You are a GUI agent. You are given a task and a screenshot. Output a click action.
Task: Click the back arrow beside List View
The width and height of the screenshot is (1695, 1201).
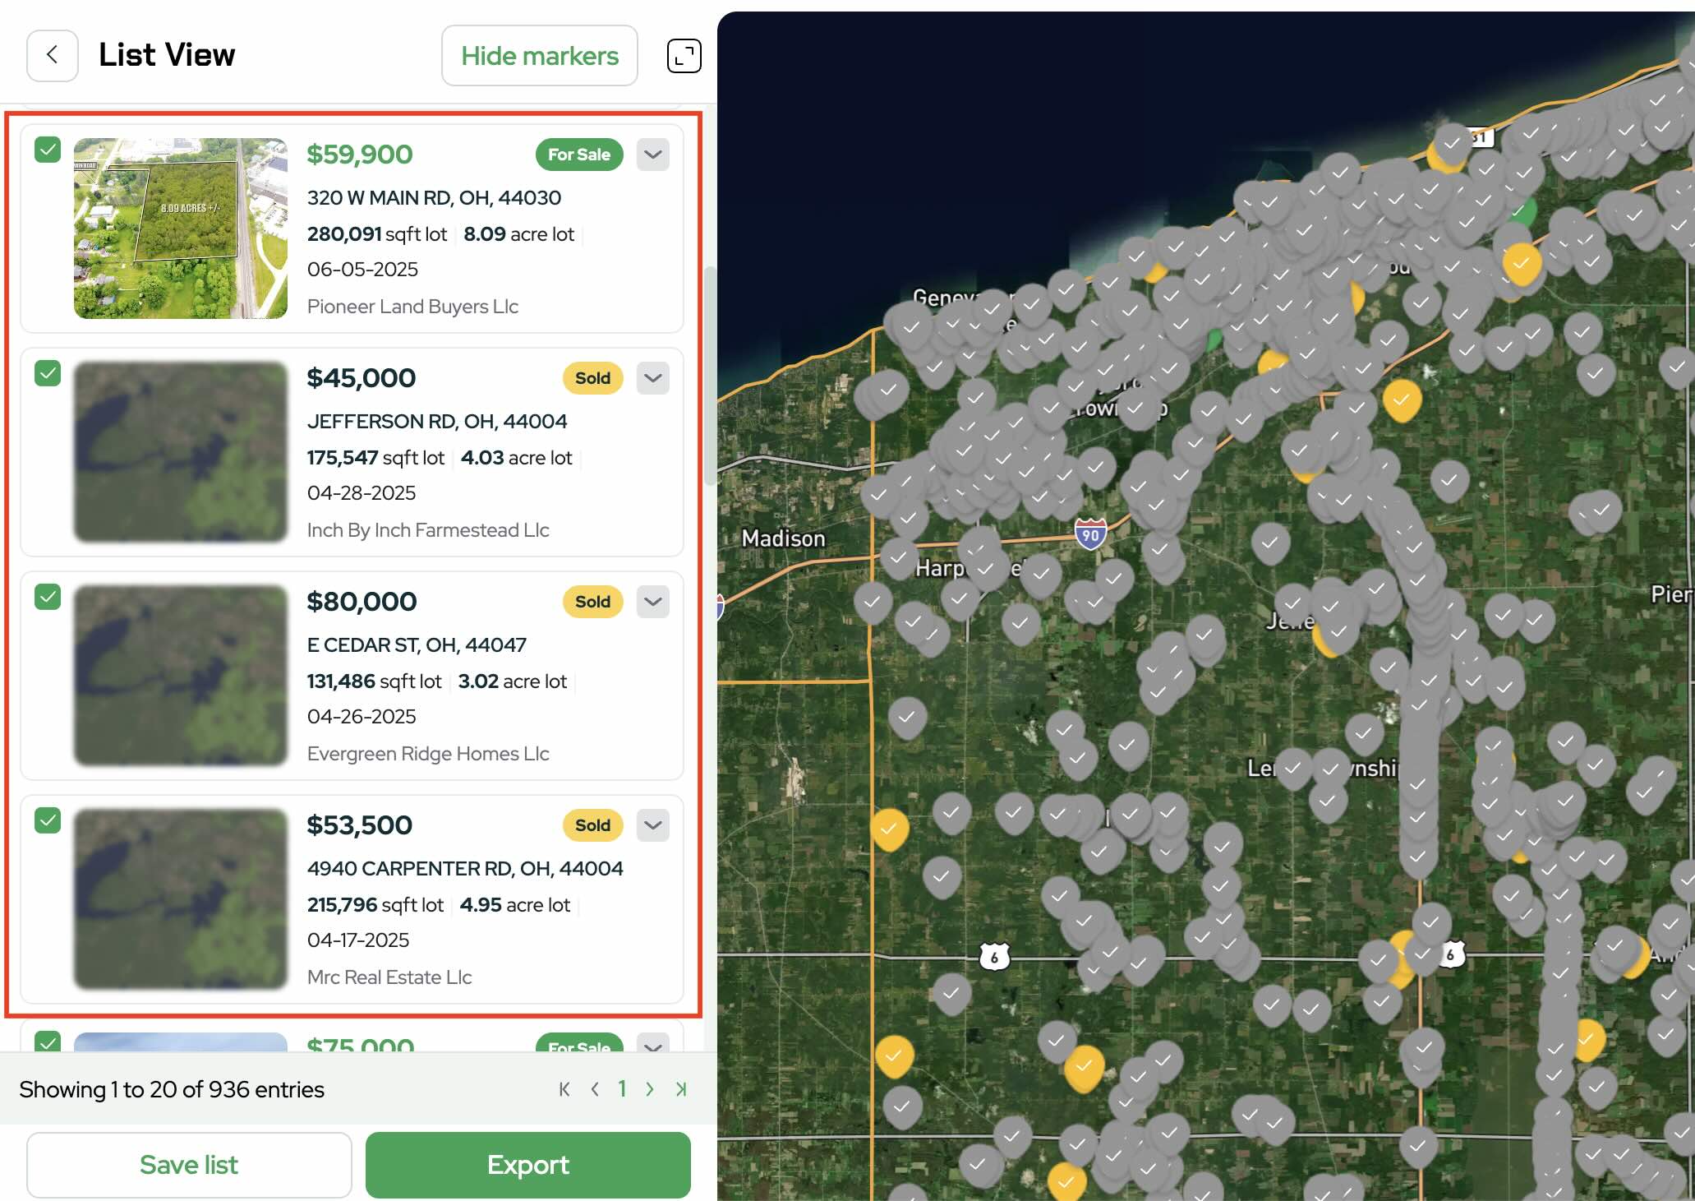click(52, 55)
